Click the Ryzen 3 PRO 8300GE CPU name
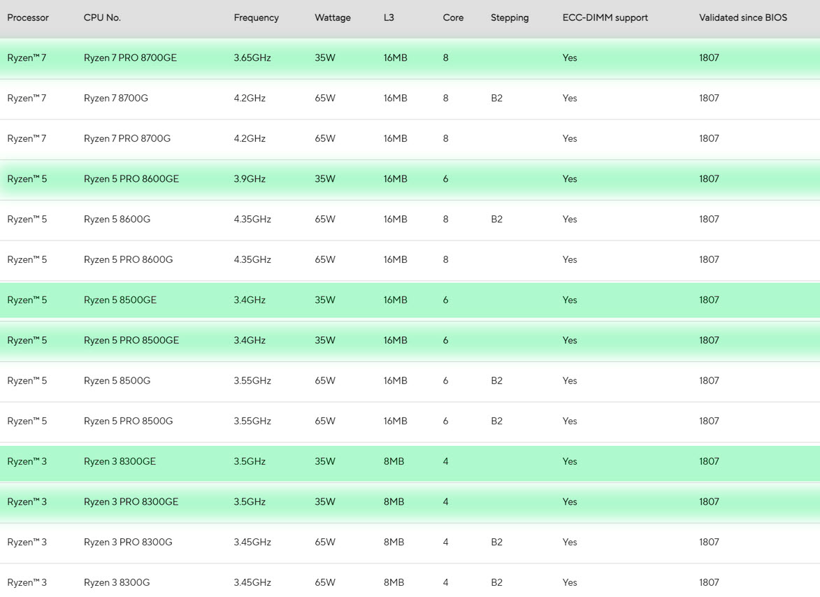This screenshot has height=597, width=820. tap(131, 502)
